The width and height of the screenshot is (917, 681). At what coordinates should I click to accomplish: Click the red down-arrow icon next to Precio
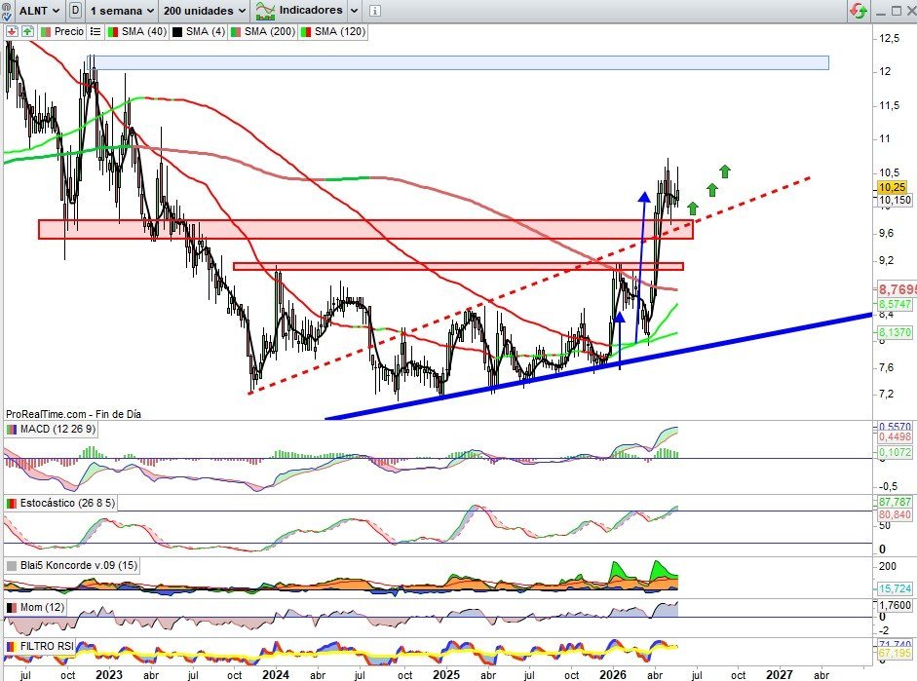12,31
